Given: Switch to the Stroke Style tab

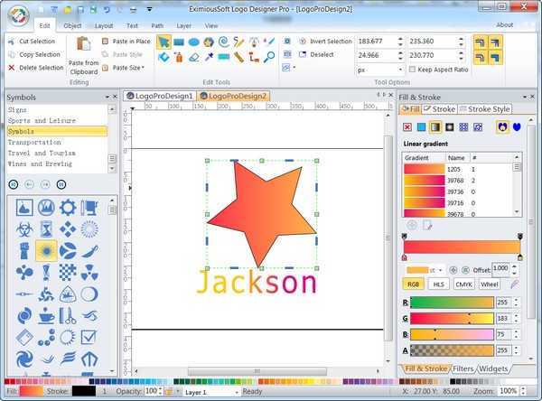Looking at the screenshot, I should (484, 109).
